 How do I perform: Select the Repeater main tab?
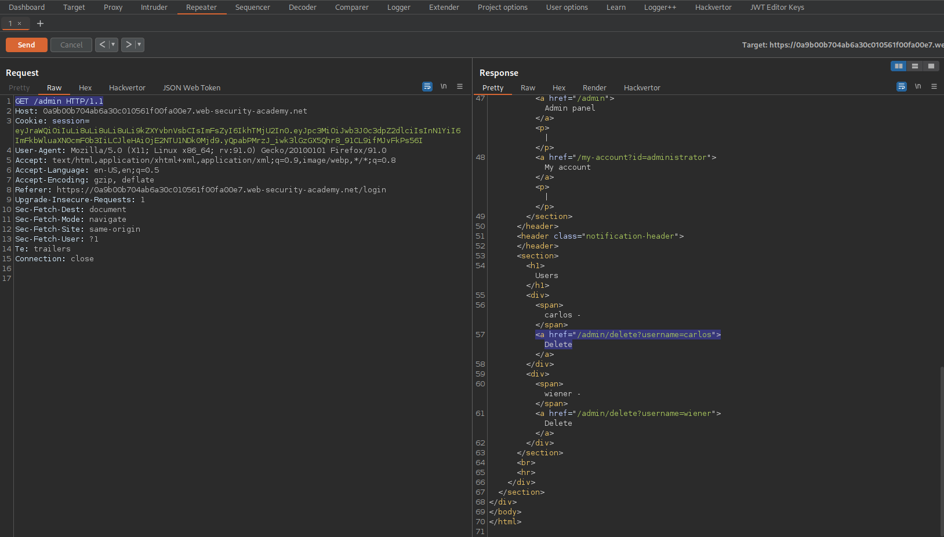pyautogui.click(x=201, y=8)
